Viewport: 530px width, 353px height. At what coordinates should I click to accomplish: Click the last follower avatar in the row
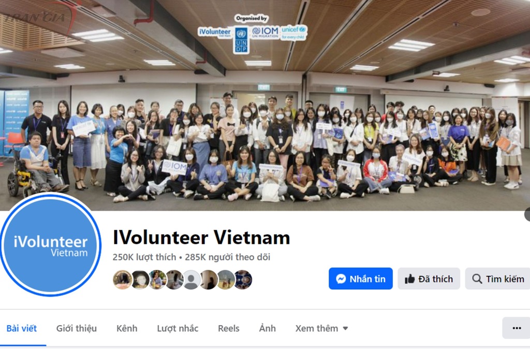(243, 280)
